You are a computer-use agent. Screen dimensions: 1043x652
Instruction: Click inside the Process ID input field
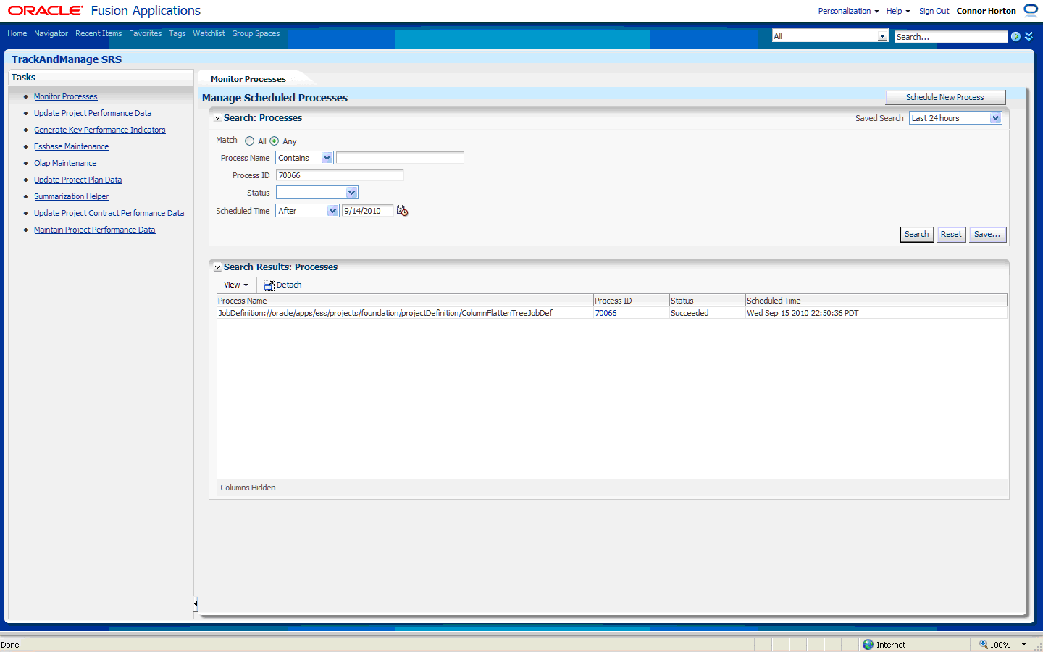point(339,175)
